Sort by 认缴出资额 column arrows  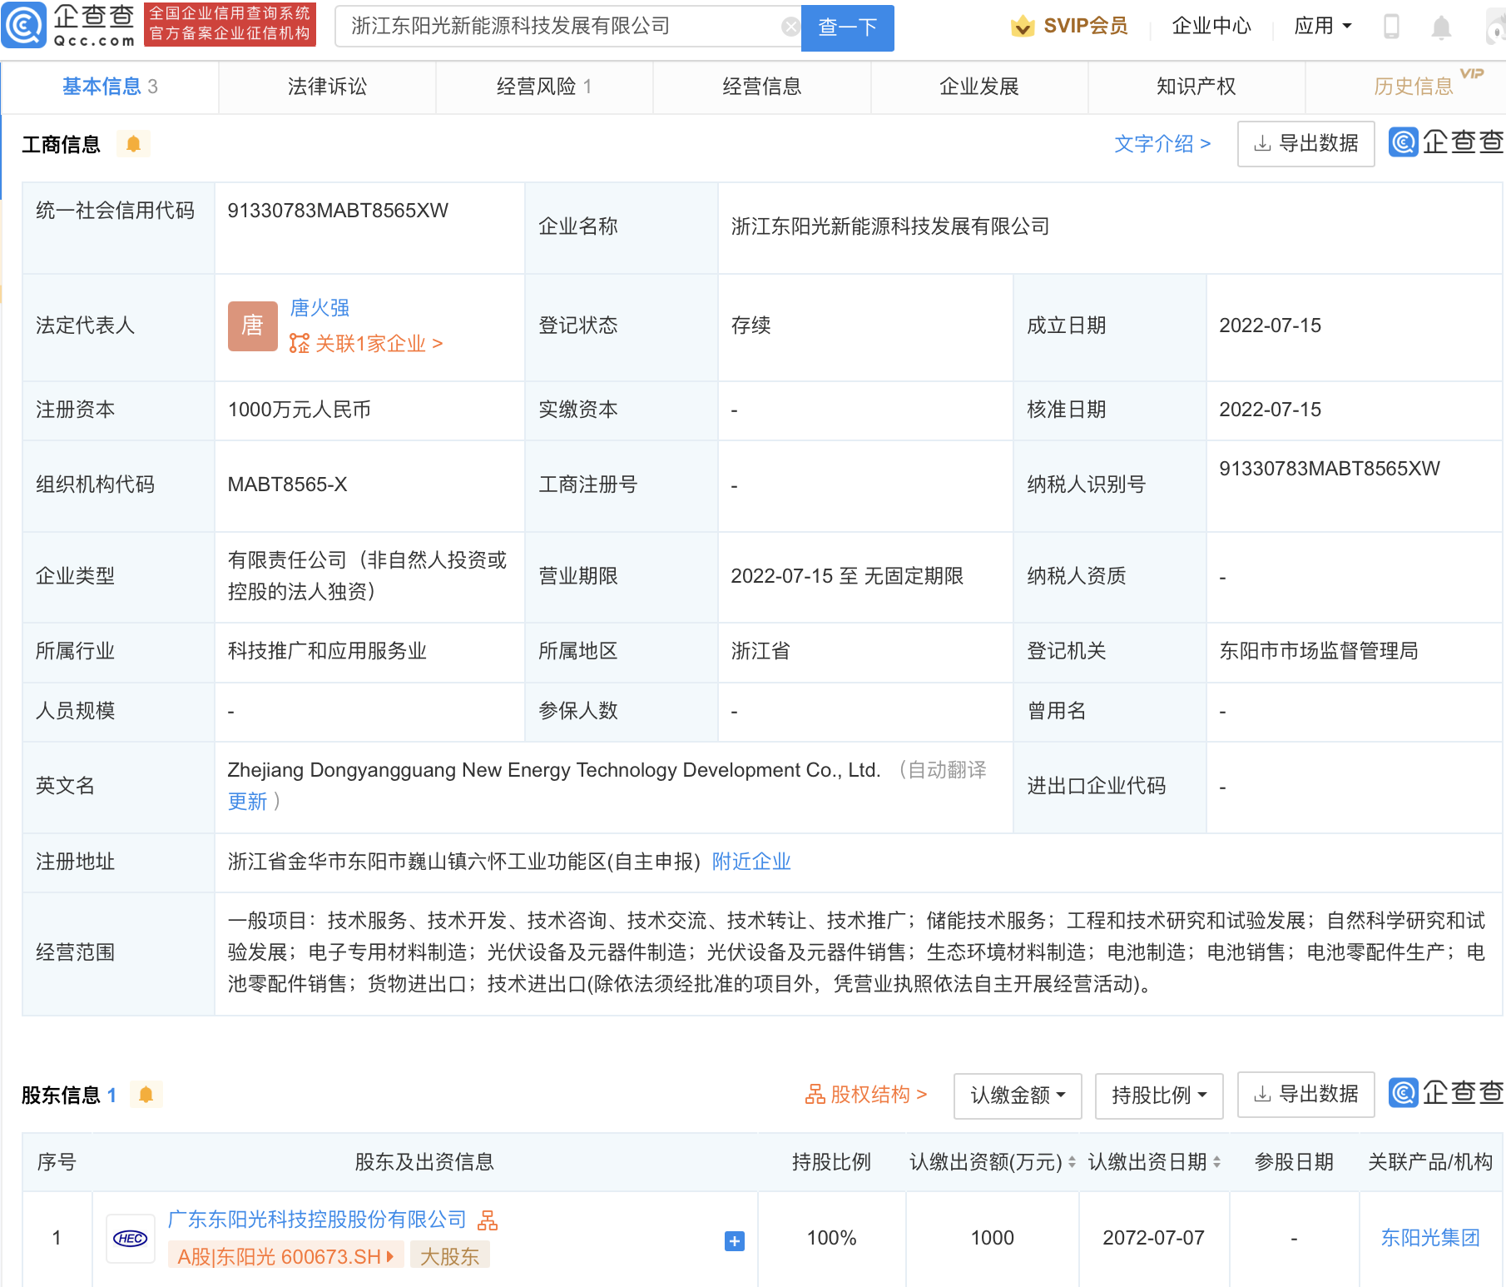(1072, 1162)
